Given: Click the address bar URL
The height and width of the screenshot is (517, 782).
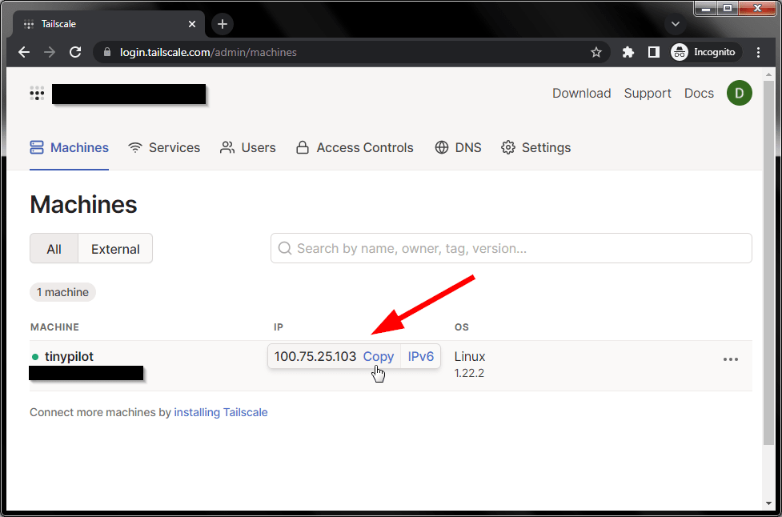Looking at the screenshot, I should [208, 52].
